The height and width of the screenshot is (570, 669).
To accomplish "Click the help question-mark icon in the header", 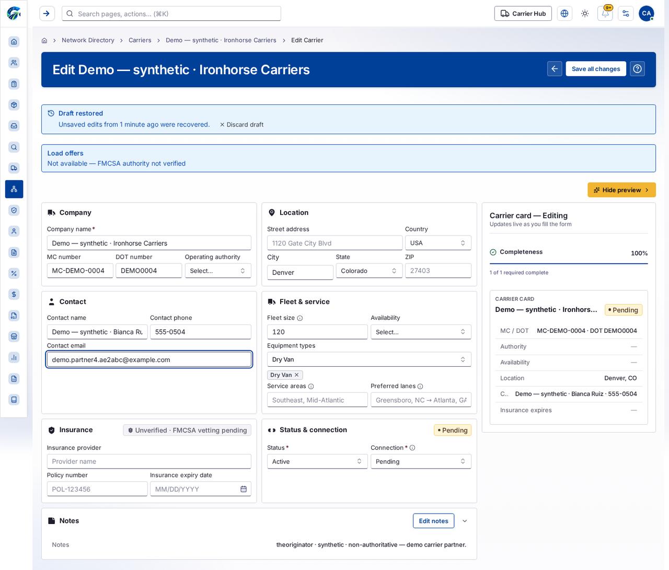I will click(x=637, y=69).
